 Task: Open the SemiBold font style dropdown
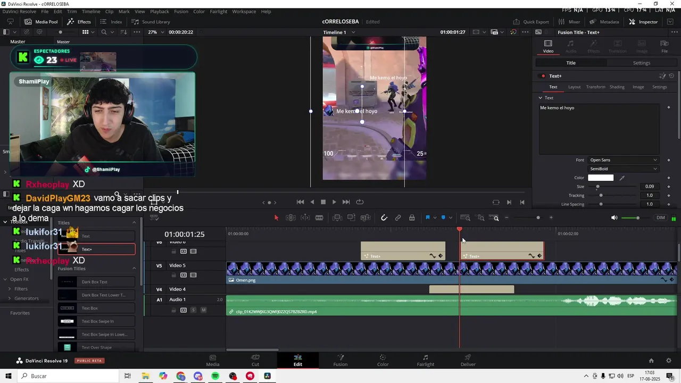(x=623, y=169)
